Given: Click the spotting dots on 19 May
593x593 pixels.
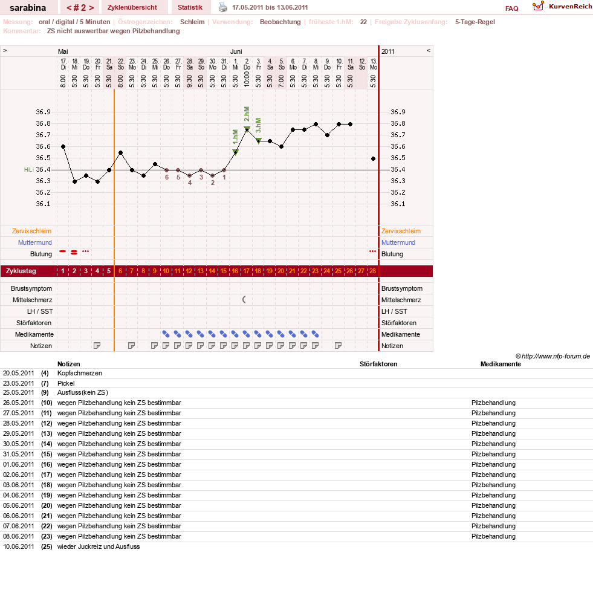Looking at the screenshot, I should coord(86,251).
